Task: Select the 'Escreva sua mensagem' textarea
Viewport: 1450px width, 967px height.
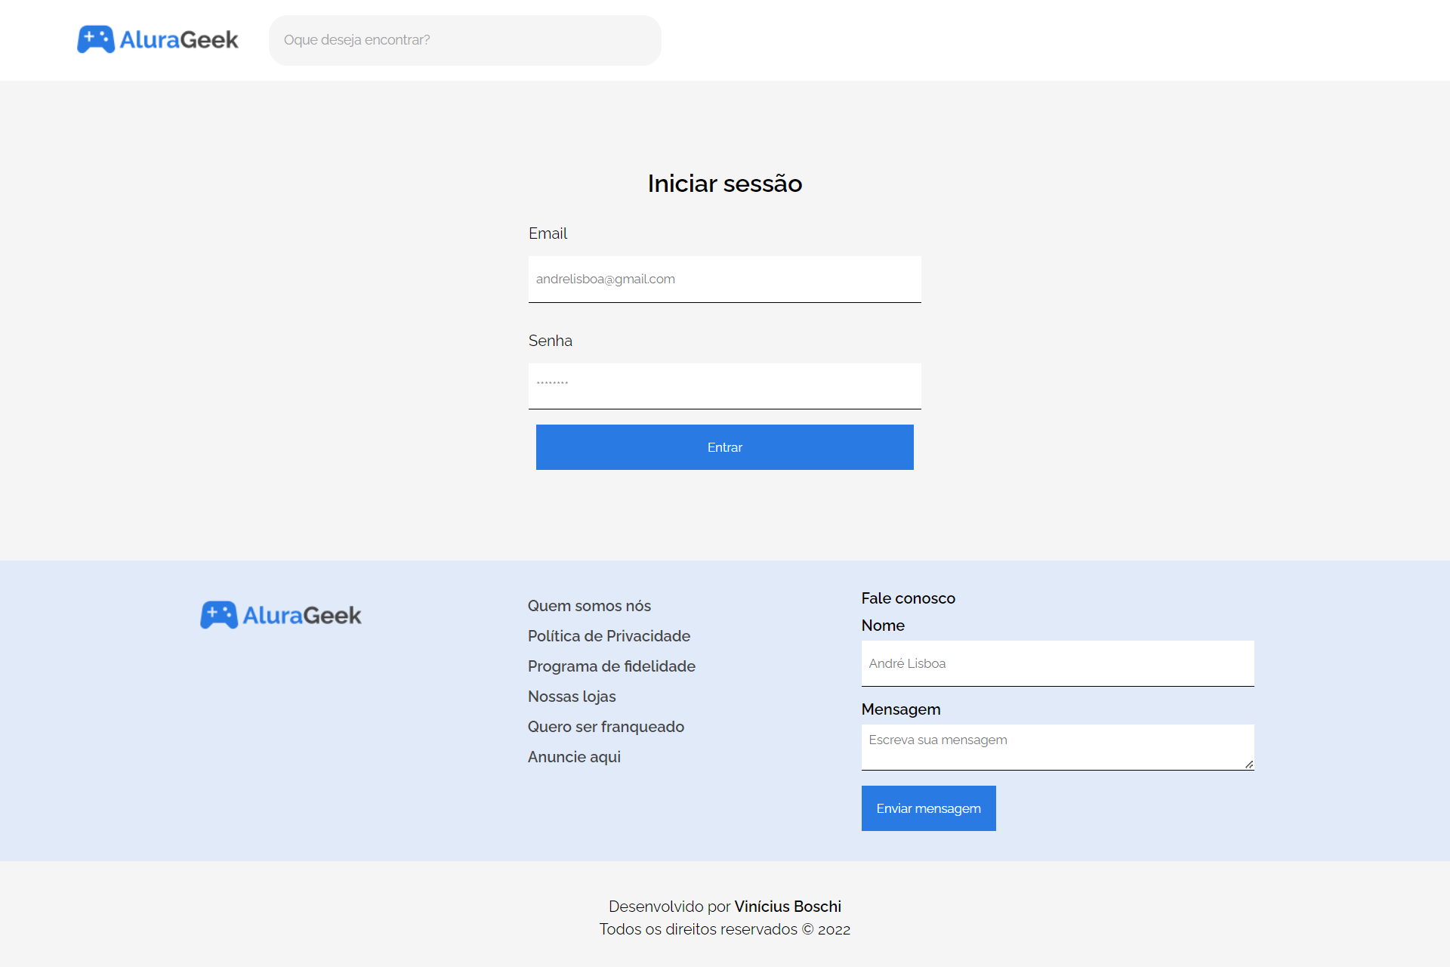Action: click(1057, 746)
